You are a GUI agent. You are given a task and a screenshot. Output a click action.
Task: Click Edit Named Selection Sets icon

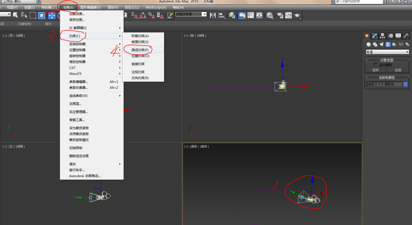click(170, 15)
